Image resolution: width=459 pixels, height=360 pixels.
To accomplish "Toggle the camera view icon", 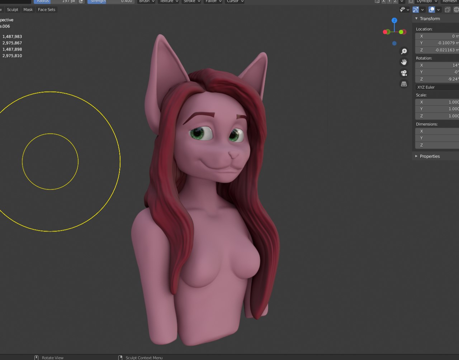I will (x=404, y=73).
